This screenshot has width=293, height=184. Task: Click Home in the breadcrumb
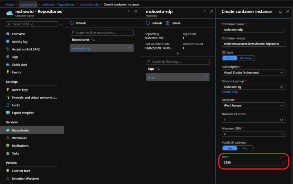coord(10,4)
